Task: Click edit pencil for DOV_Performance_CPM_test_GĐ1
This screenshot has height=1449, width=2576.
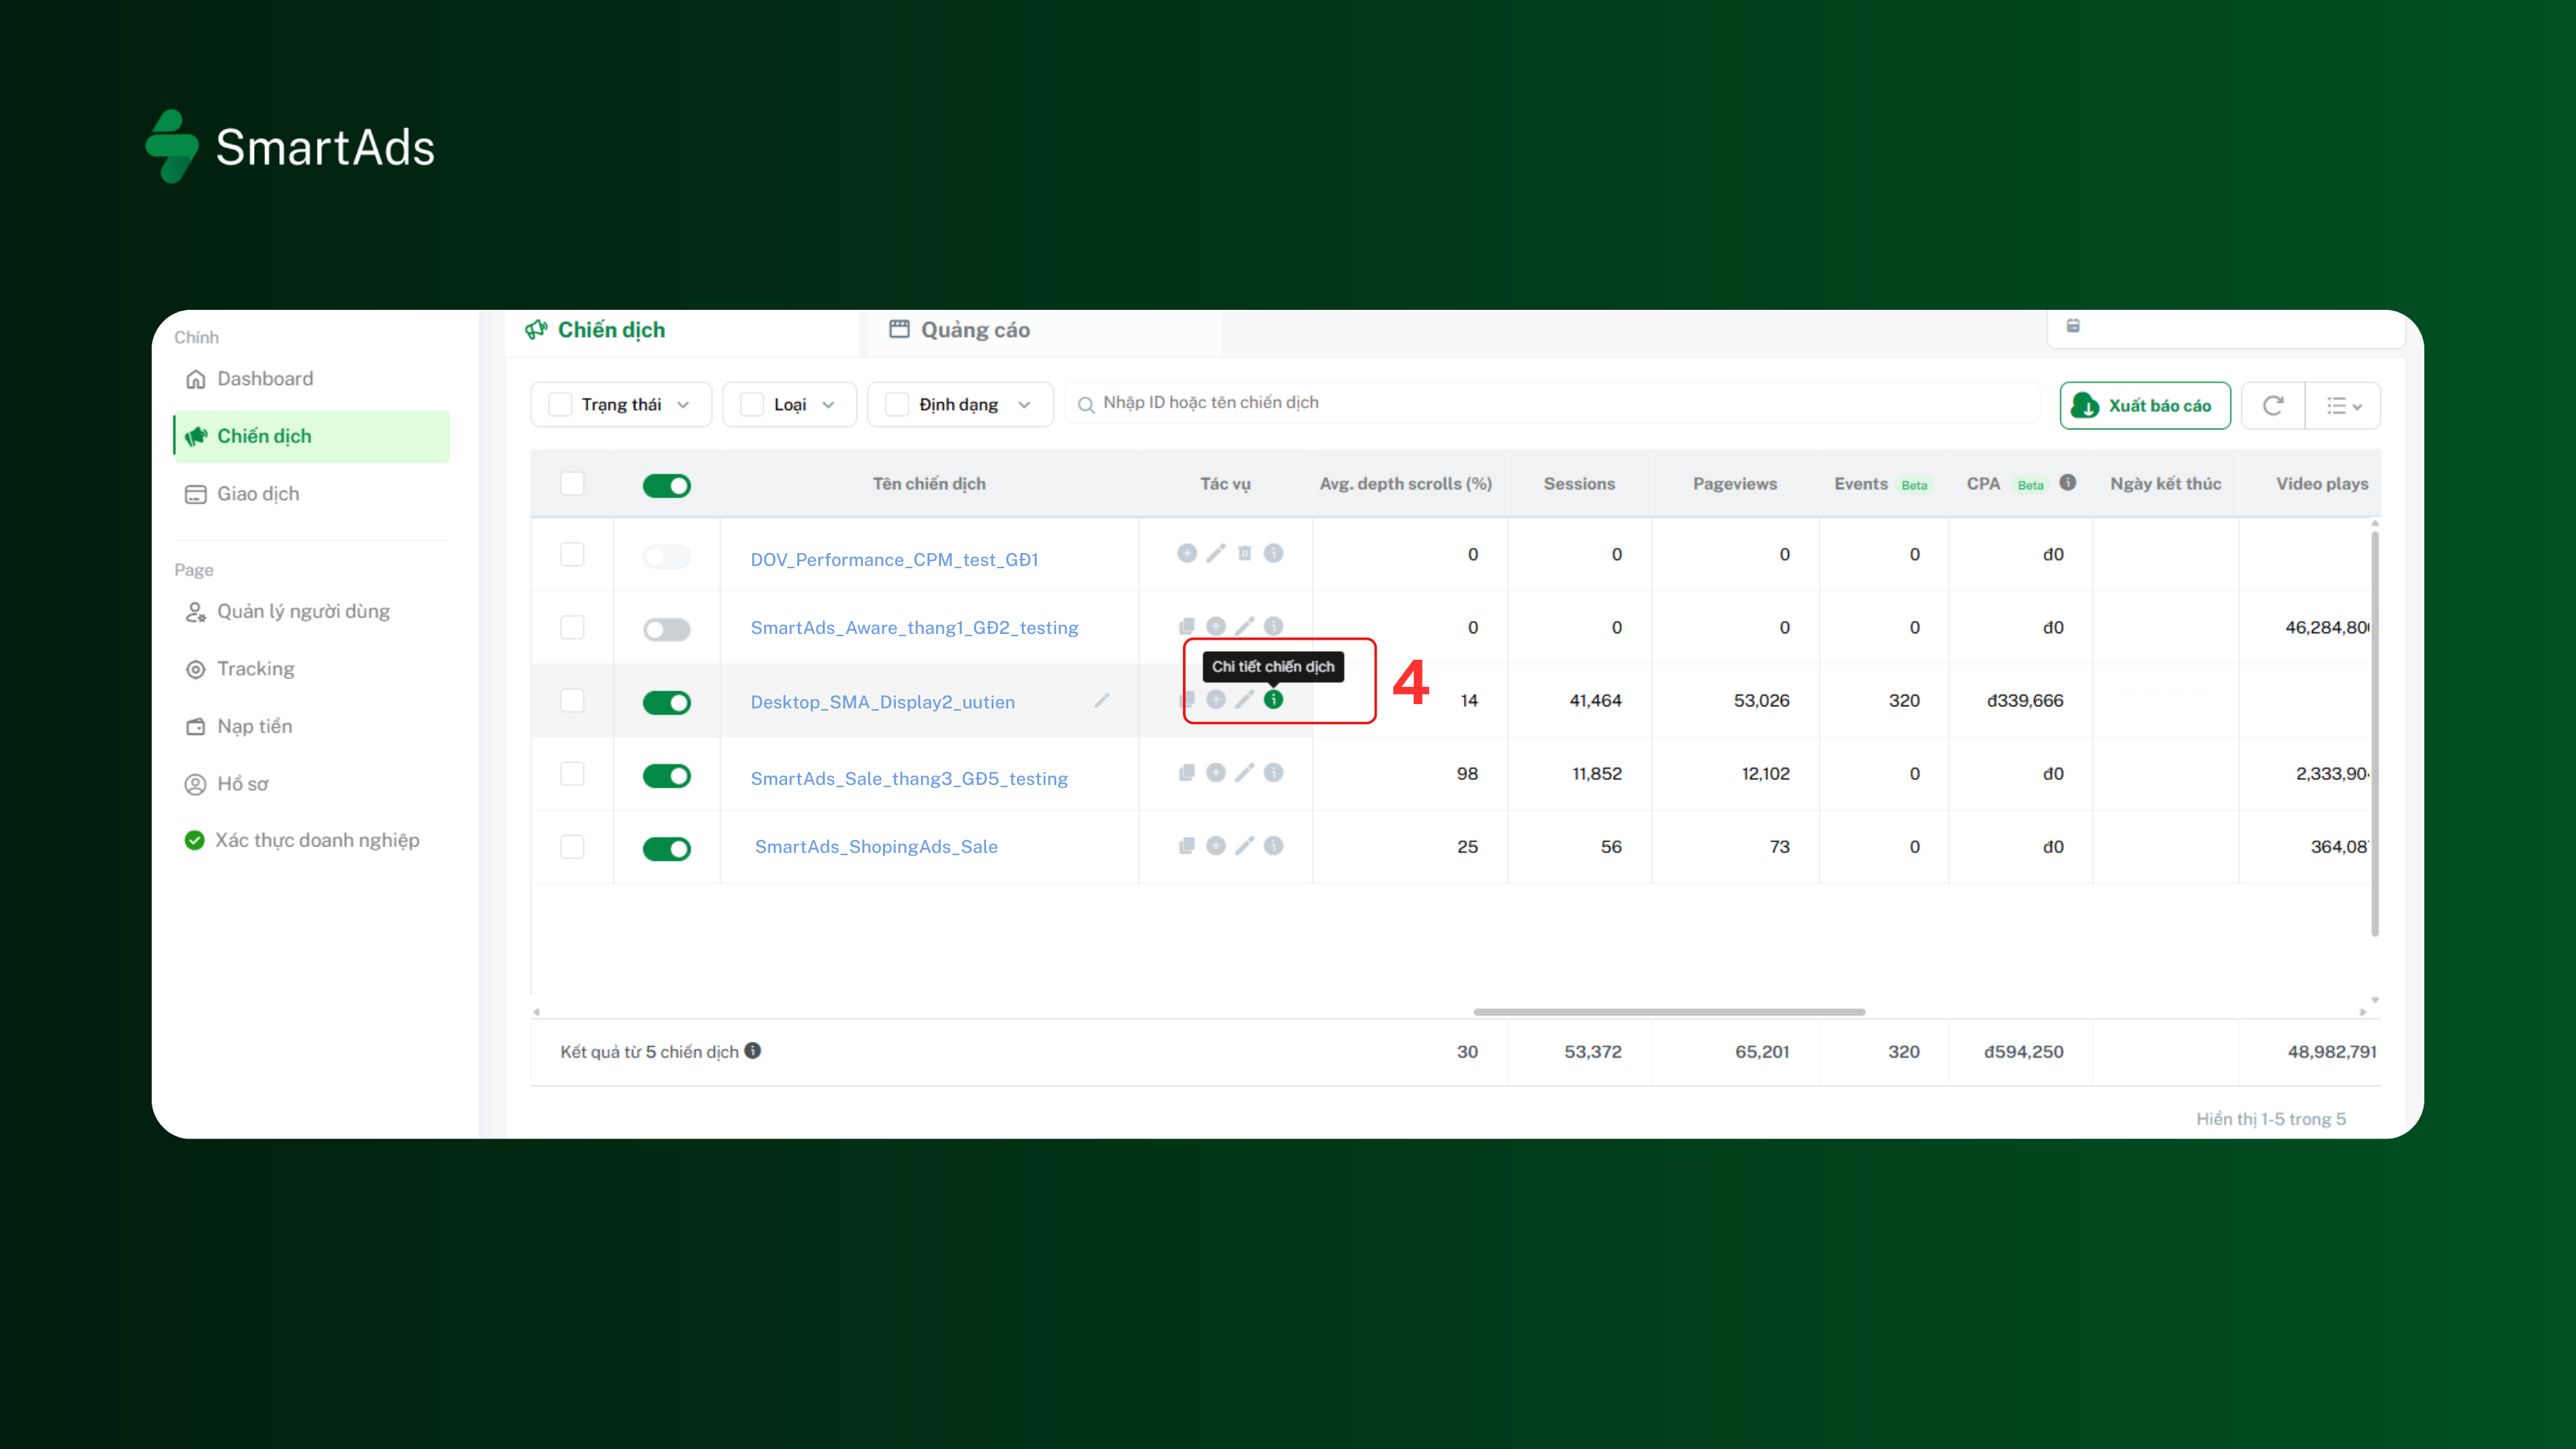Action: [1216, 553]
